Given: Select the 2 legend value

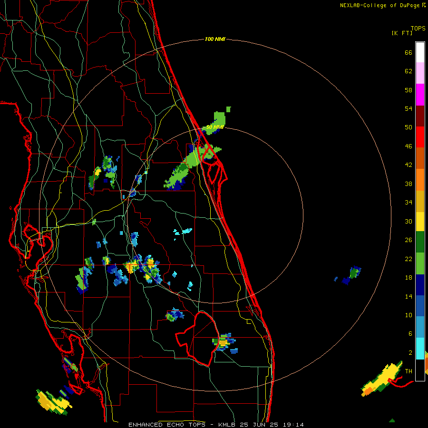Looking at the screenshot, I should (x=410, y=352).
